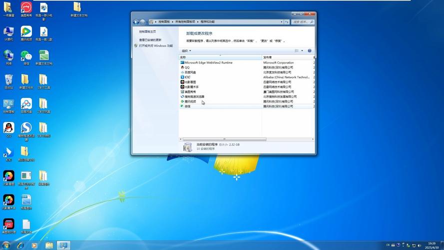The image size is (444, 250).
Task: Sort by the 名称 column header
Action: click(x=220, y=57)
